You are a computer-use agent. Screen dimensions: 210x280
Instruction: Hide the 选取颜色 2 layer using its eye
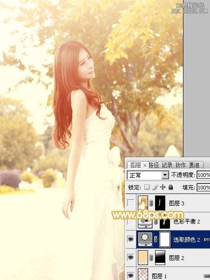pos(131,239)
